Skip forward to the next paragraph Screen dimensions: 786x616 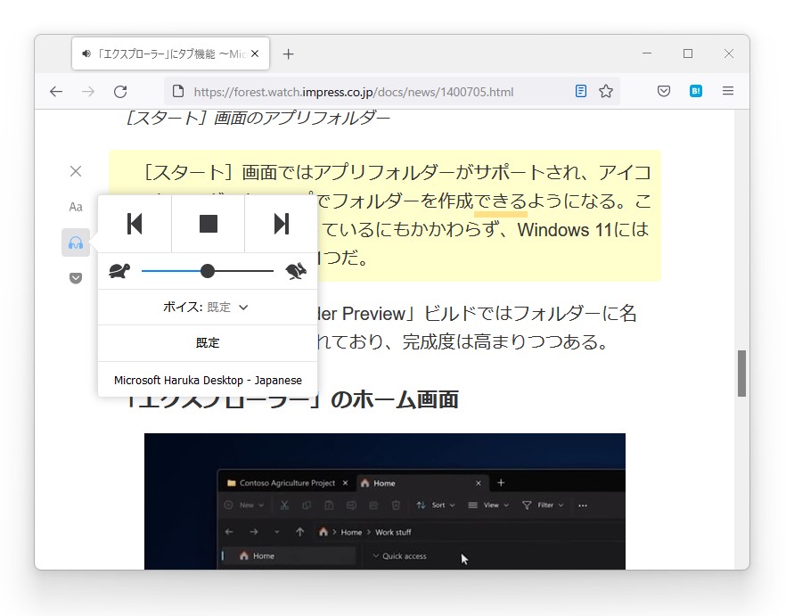280,224
